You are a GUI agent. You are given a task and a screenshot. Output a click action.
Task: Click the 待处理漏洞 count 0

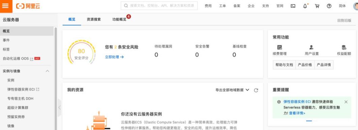tap(156, 55)
